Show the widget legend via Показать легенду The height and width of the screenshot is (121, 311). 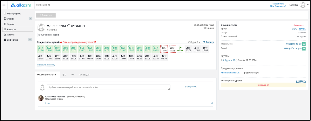[x=46, y=65]
